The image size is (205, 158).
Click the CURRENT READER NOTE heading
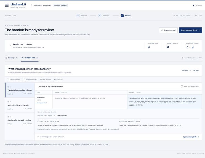point(130,122)
